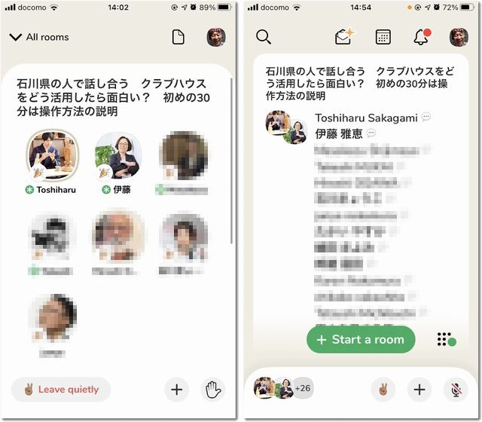Tap the peace sign leave icon
The width and height of the screenshot is (482, 422).
pos(383,389)
